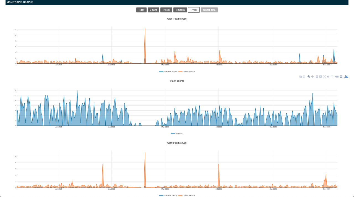Viewport: 354px width, 197px height.
Task: Toggle spike lines in the chart modebar
Action: [332, 76]
